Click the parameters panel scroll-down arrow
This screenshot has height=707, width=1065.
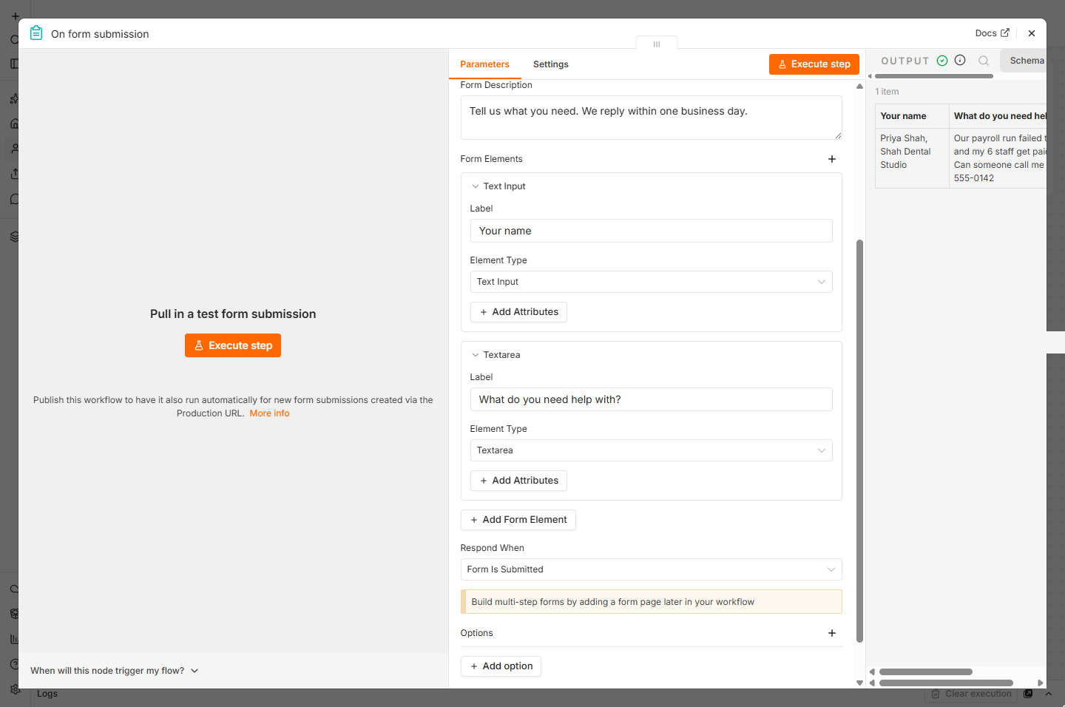859,683
